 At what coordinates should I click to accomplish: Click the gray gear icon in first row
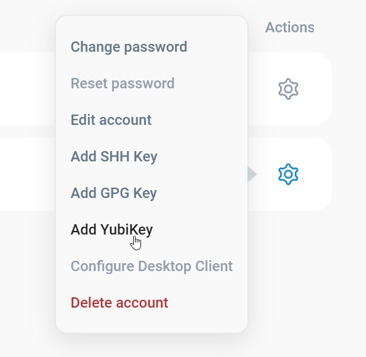click(x=288, y=90)
